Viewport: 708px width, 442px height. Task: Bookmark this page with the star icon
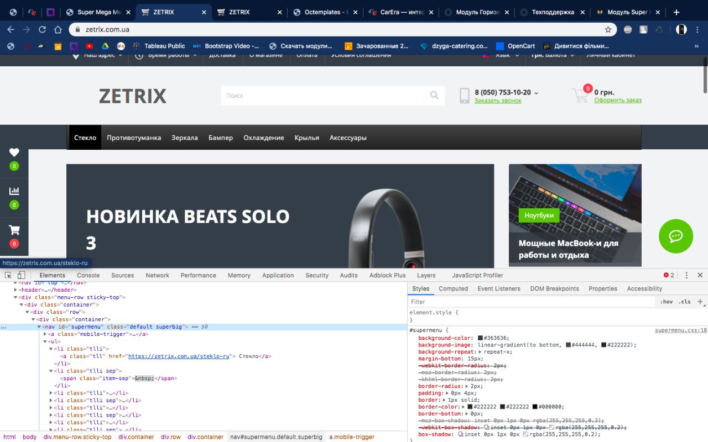(x=608, y=29)
